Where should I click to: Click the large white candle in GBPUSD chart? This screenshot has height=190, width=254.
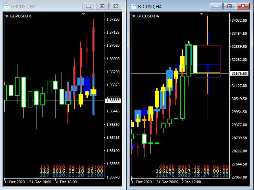(24, 92)
